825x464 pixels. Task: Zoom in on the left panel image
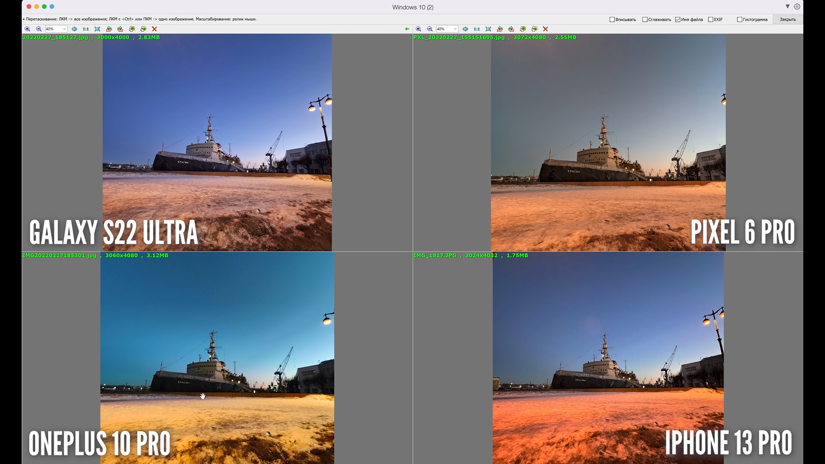point(27,29)
